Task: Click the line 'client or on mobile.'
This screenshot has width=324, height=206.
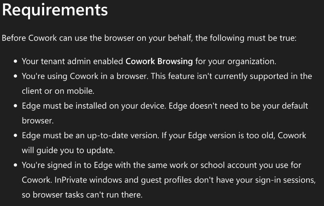Action: pos(58,91)
